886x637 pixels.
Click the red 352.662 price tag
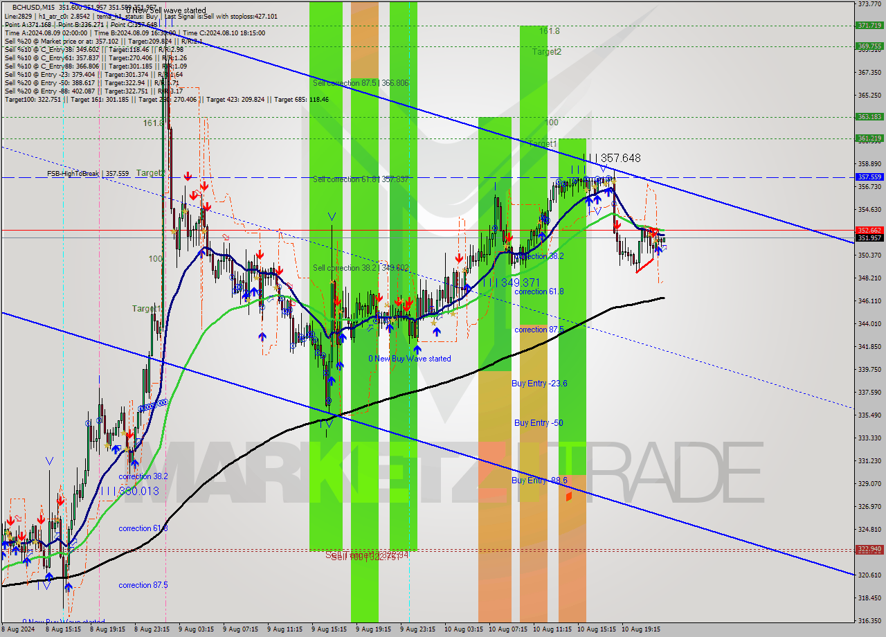(x=869, y=230)
